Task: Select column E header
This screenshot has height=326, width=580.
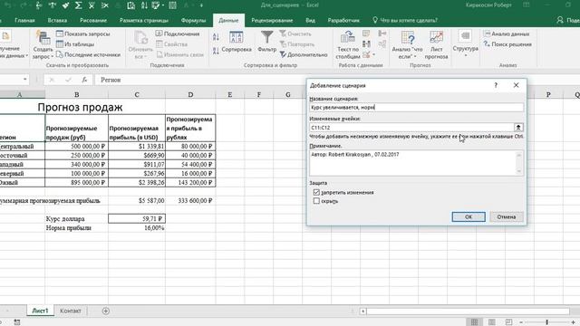Action: [229, 94]
